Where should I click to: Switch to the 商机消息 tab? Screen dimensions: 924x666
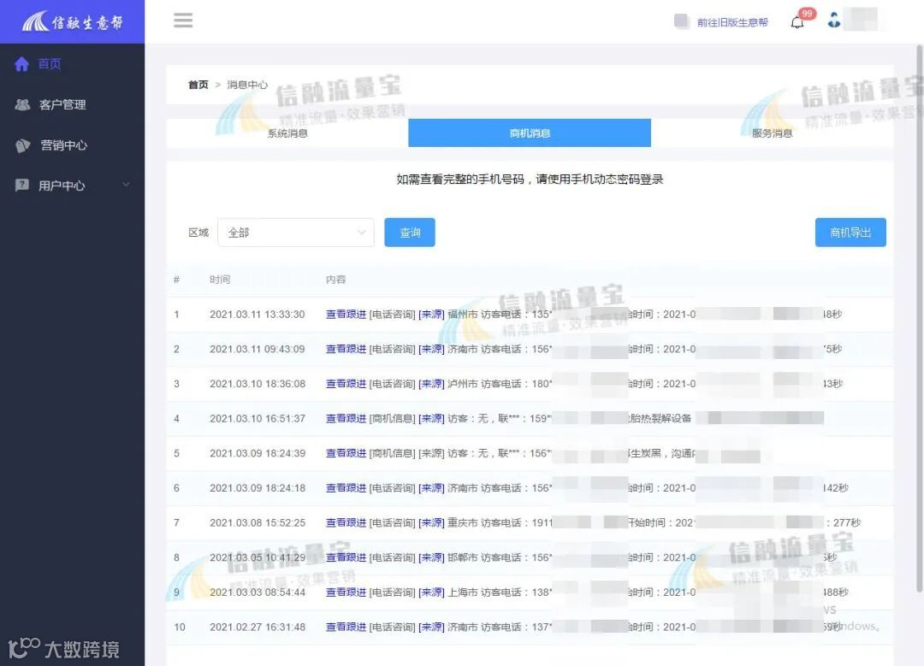530,133
